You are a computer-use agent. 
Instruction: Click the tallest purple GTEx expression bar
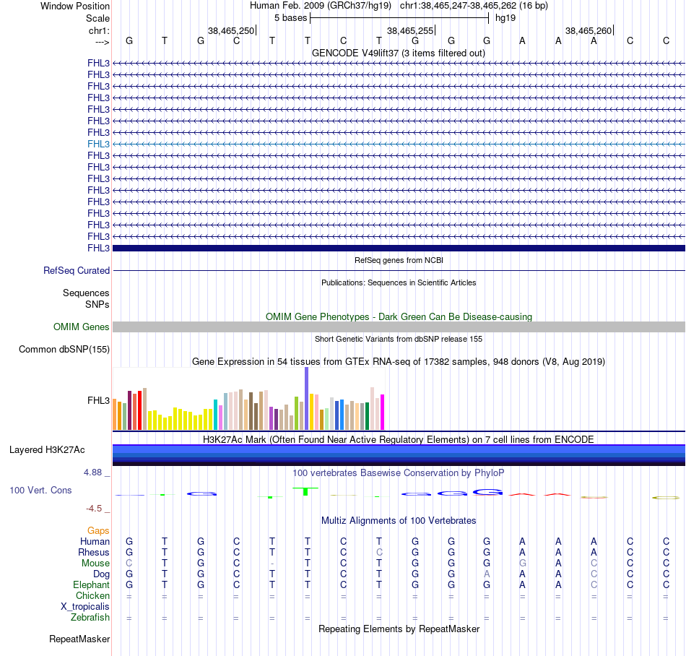point(307,399)
